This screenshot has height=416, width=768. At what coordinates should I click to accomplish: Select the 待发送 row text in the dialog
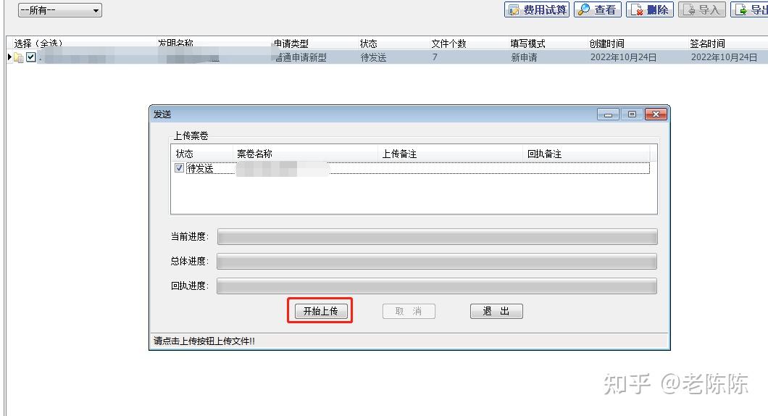[200, 168]
